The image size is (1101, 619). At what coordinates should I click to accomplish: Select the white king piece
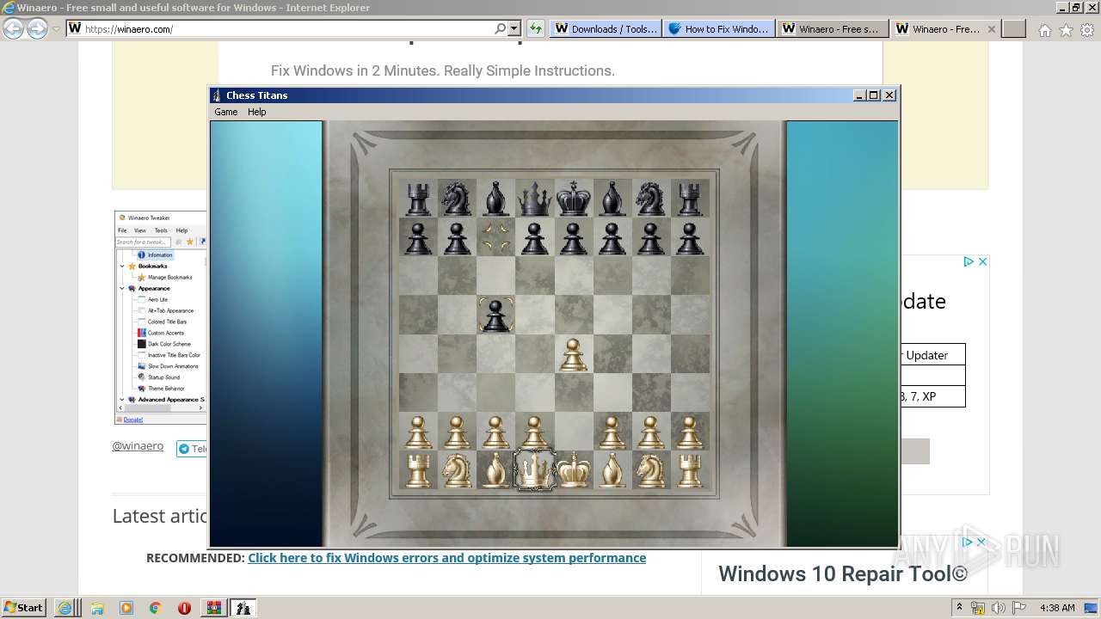click(x=574, y=470)
